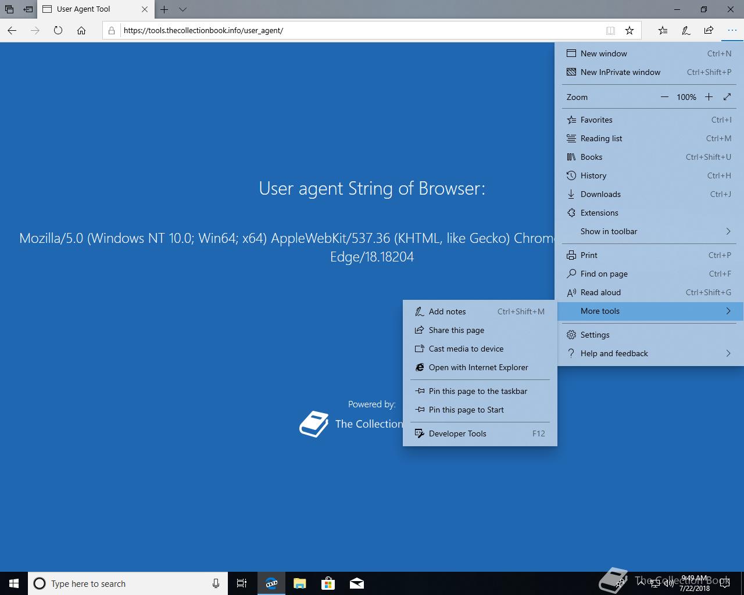Go to the home page icon
Viewport: 744px width, 595px height.
tap(81, 30)
